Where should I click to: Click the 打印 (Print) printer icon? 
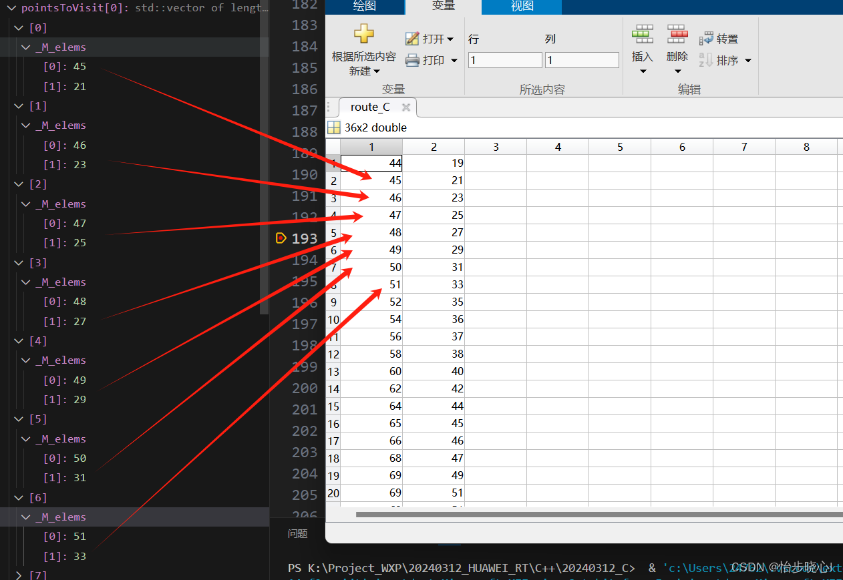[x=412, y=60]
